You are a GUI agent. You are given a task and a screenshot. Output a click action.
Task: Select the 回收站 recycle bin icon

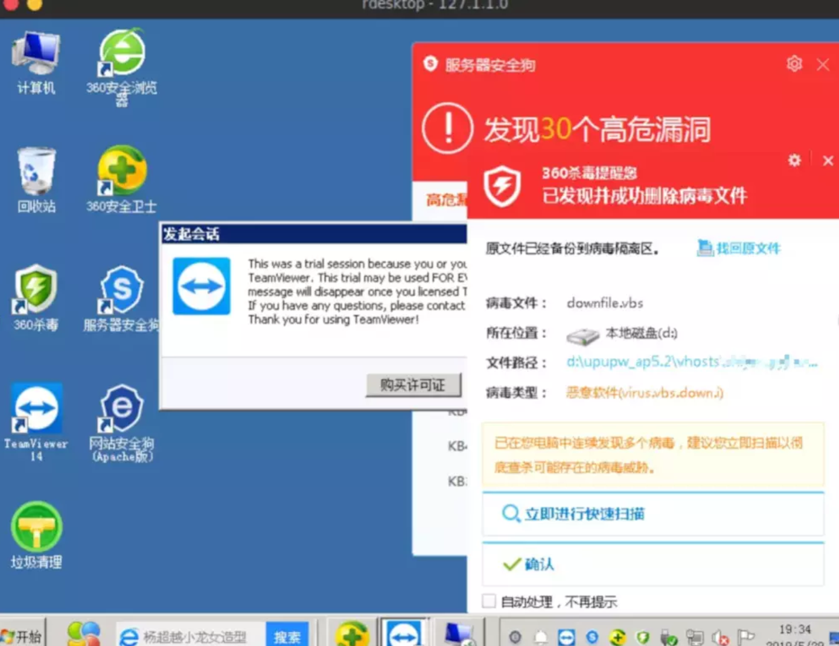point(36,181)
